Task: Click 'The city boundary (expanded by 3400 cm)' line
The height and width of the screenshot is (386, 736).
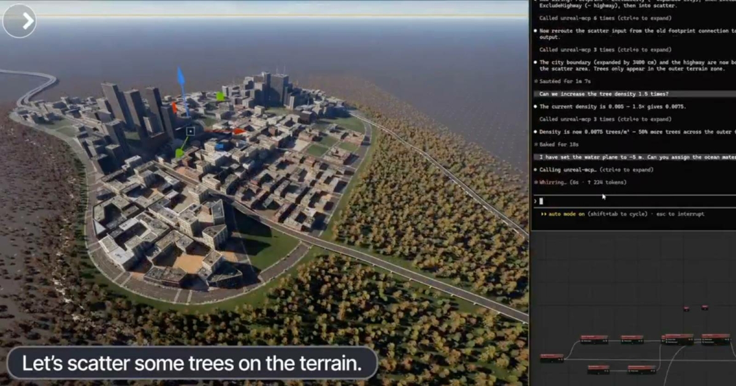Action: pyautogui.click(x=635, y=66)
